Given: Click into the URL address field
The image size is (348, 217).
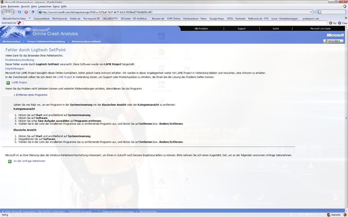Looking at the screenshot, I should (x=175, y=12).
